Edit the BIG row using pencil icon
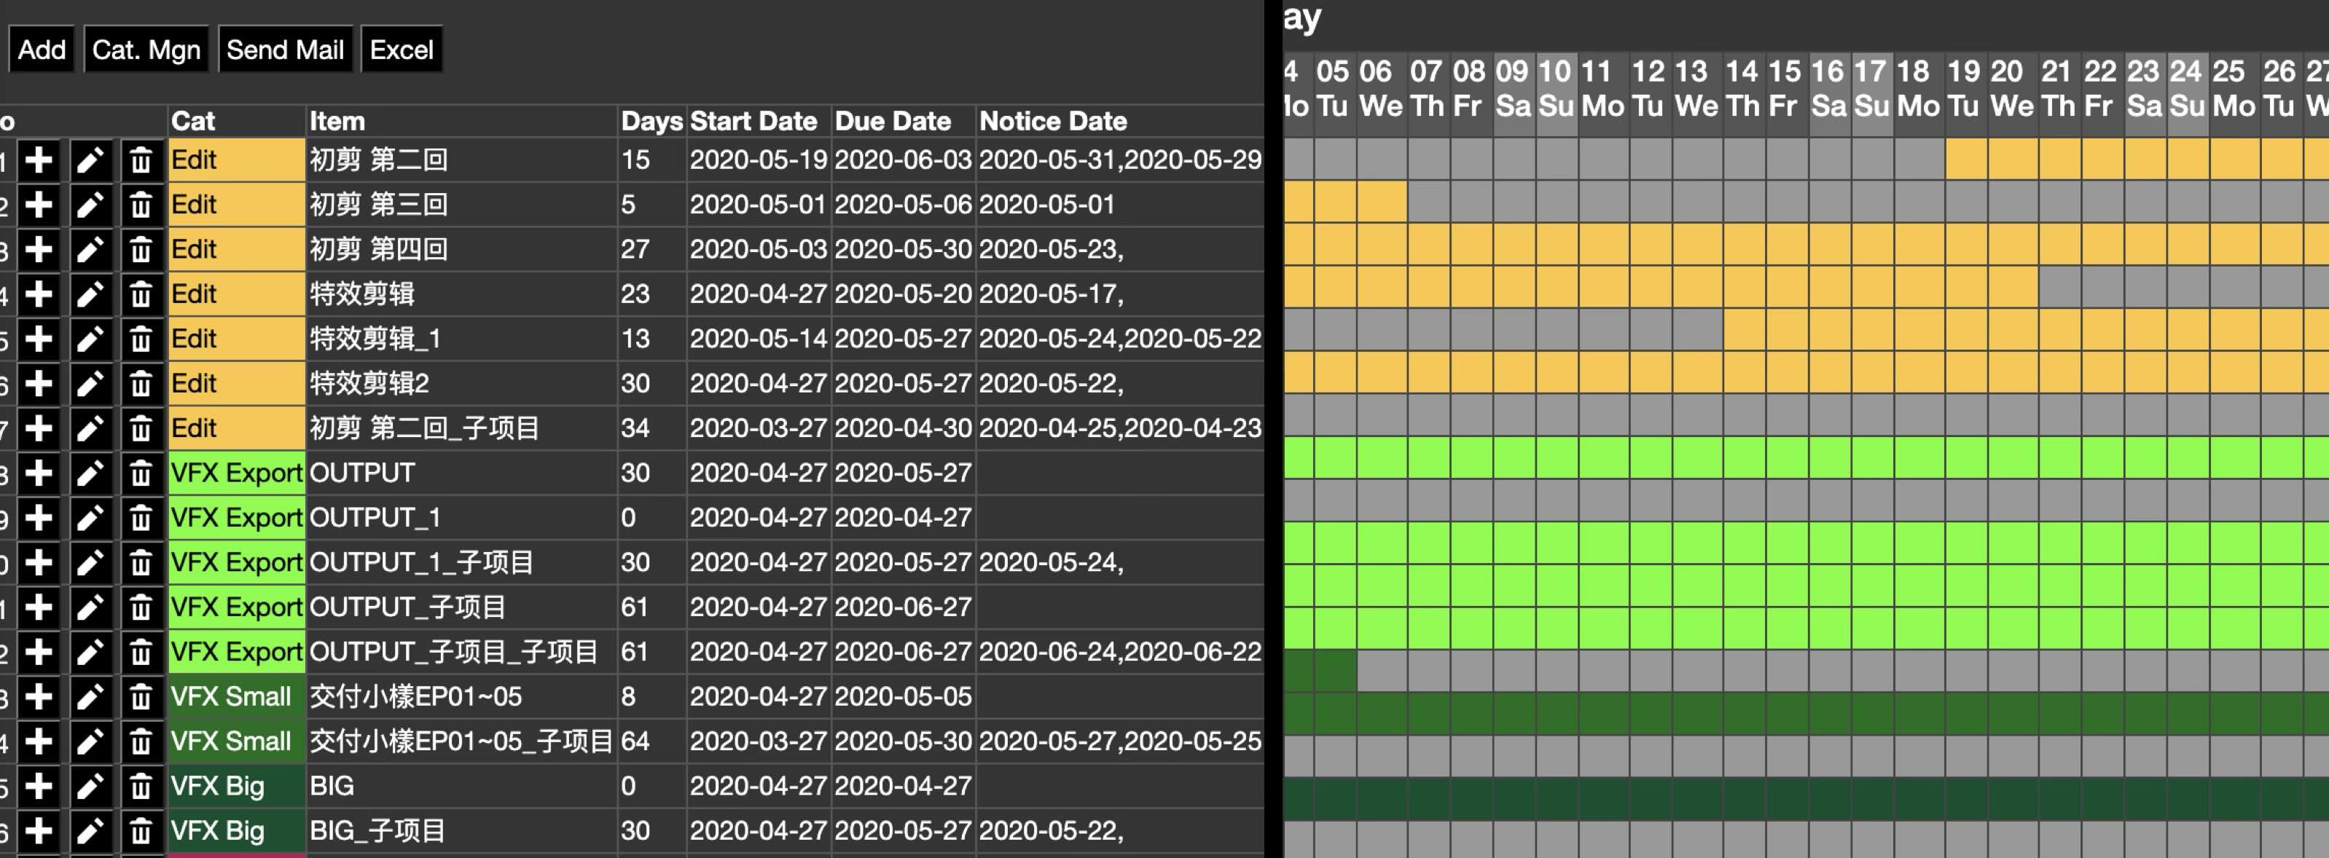The image size is (2329, 858). pos(90,787)
